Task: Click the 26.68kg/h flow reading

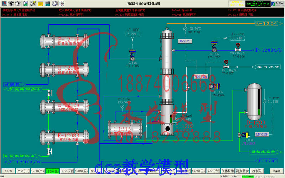Action: point(238,53)
